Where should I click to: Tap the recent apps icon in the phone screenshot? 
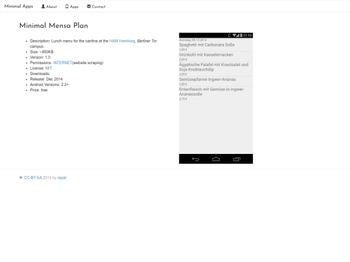tap(237, 159)
